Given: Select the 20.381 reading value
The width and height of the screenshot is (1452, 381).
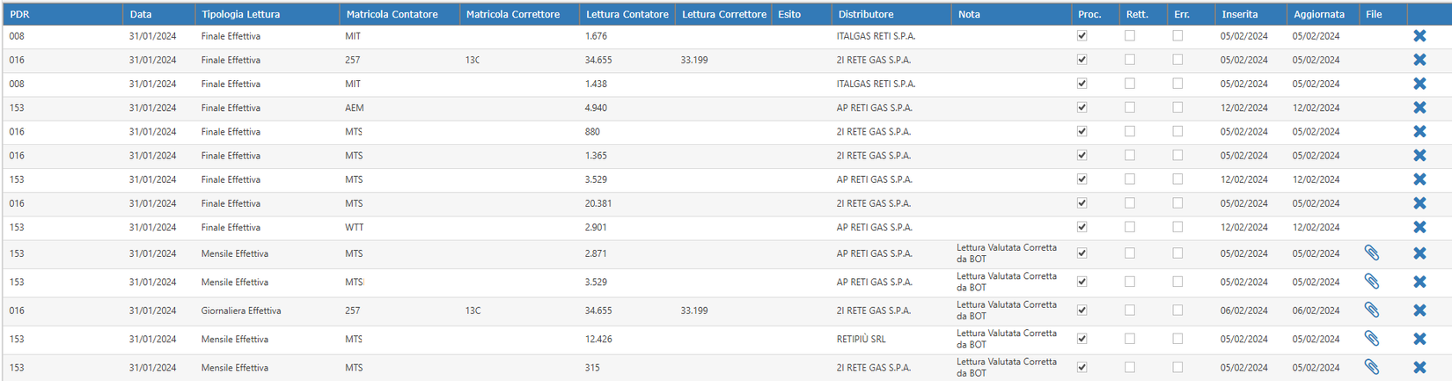Looking at the screenshot, I should (x=598, y=203).
